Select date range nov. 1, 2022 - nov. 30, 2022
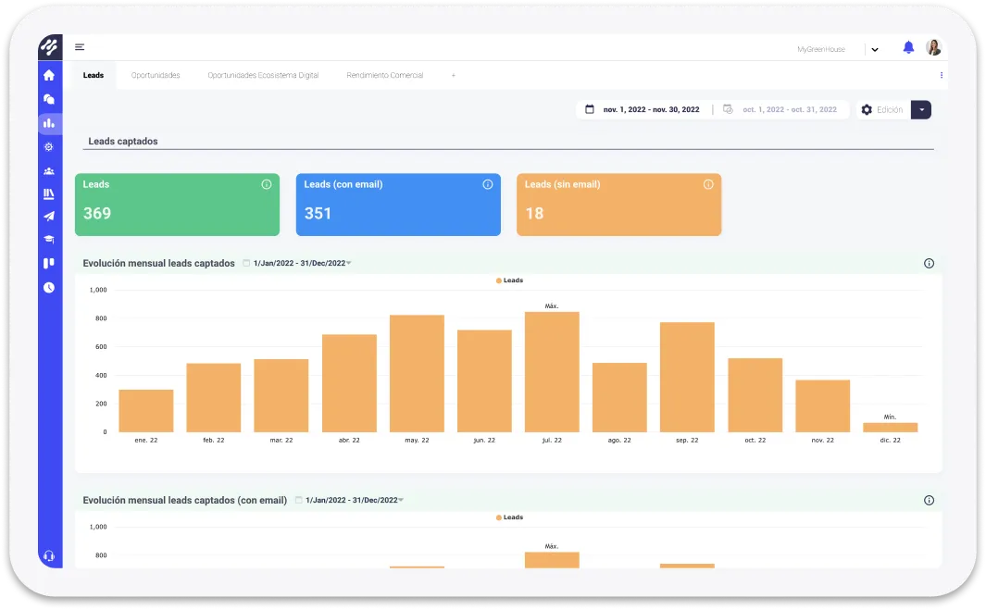This screenshot has height=610, width=986. point(651,109)
